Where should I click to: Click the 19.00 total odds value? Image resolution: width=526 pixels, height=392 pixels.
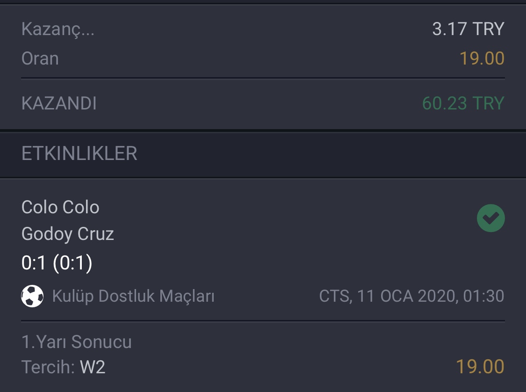point(482,58)
